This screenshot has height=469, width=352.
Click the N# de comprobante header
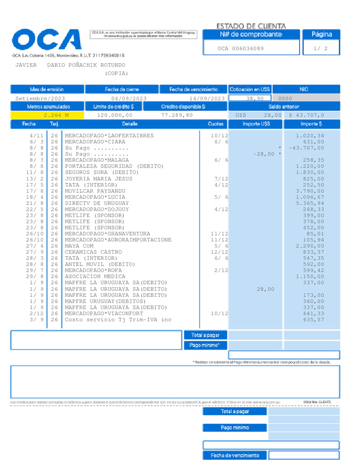tap(251, 34)
